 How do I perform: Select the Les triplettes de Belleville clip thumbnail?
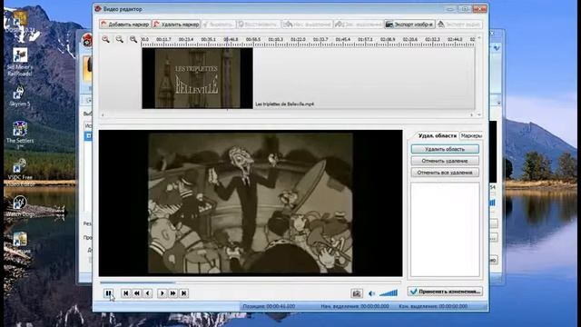[x=197, y=78]
